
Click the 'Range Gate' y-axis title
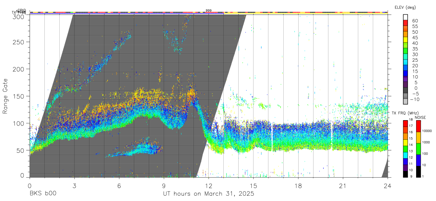click(5, 96)
